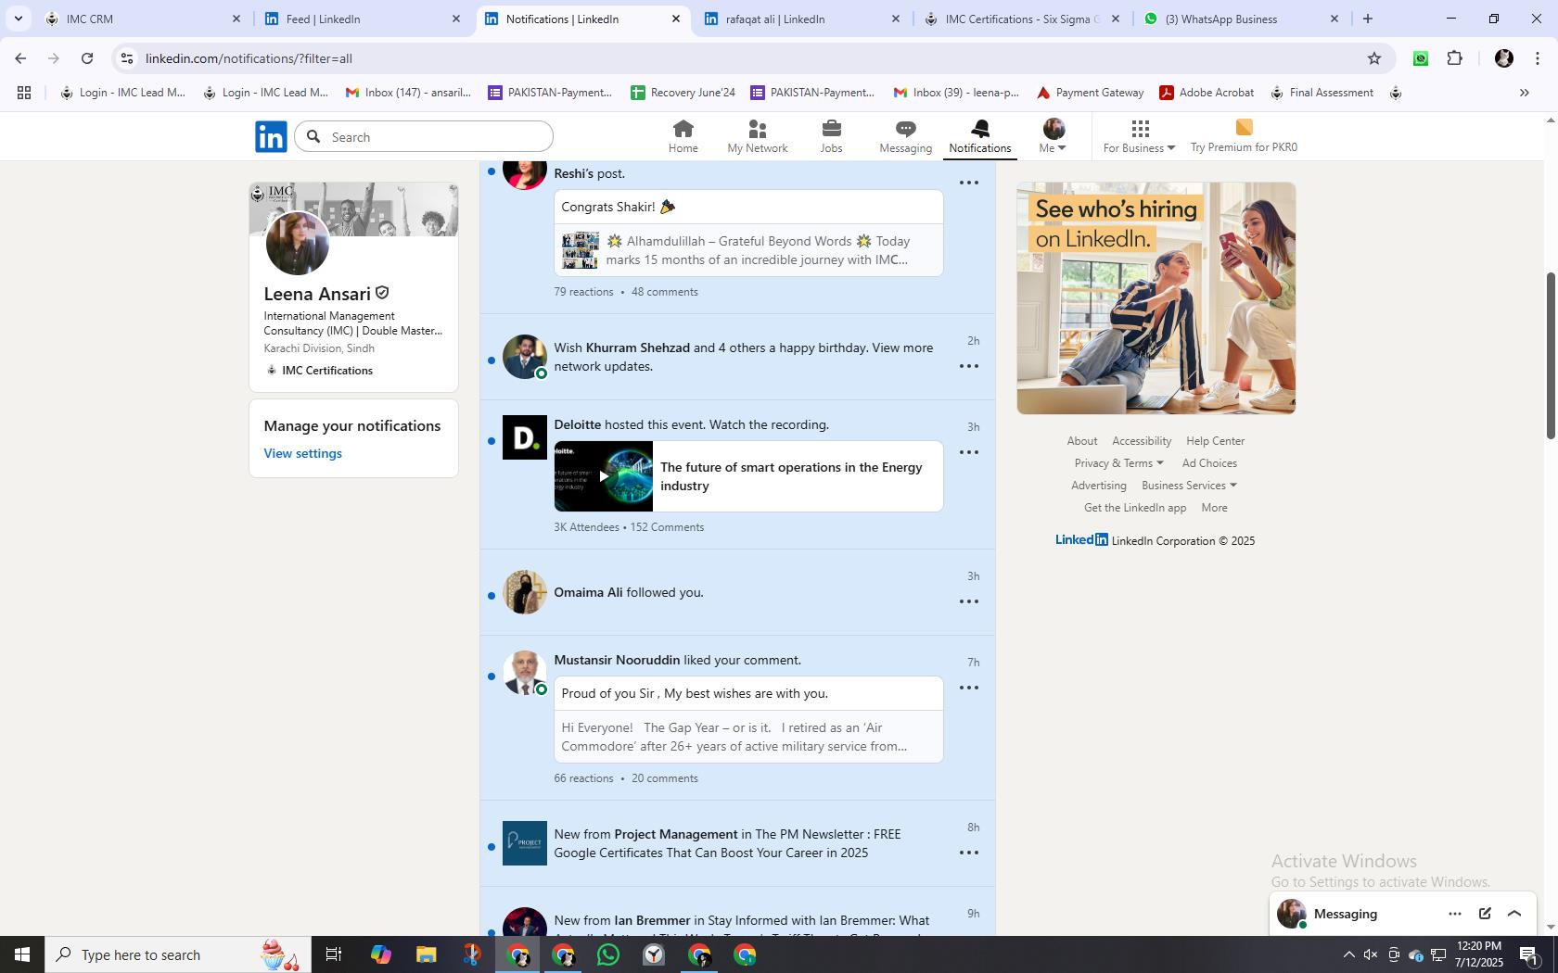Open the Jobs briefcase icon
Viewport: 1558px width, 973px height.
coord(831,136)
